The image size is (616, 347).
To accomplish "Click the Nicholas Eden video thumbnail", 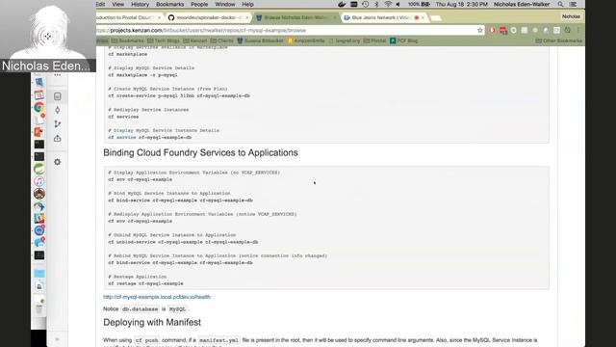I will click(x=48, y=36).
